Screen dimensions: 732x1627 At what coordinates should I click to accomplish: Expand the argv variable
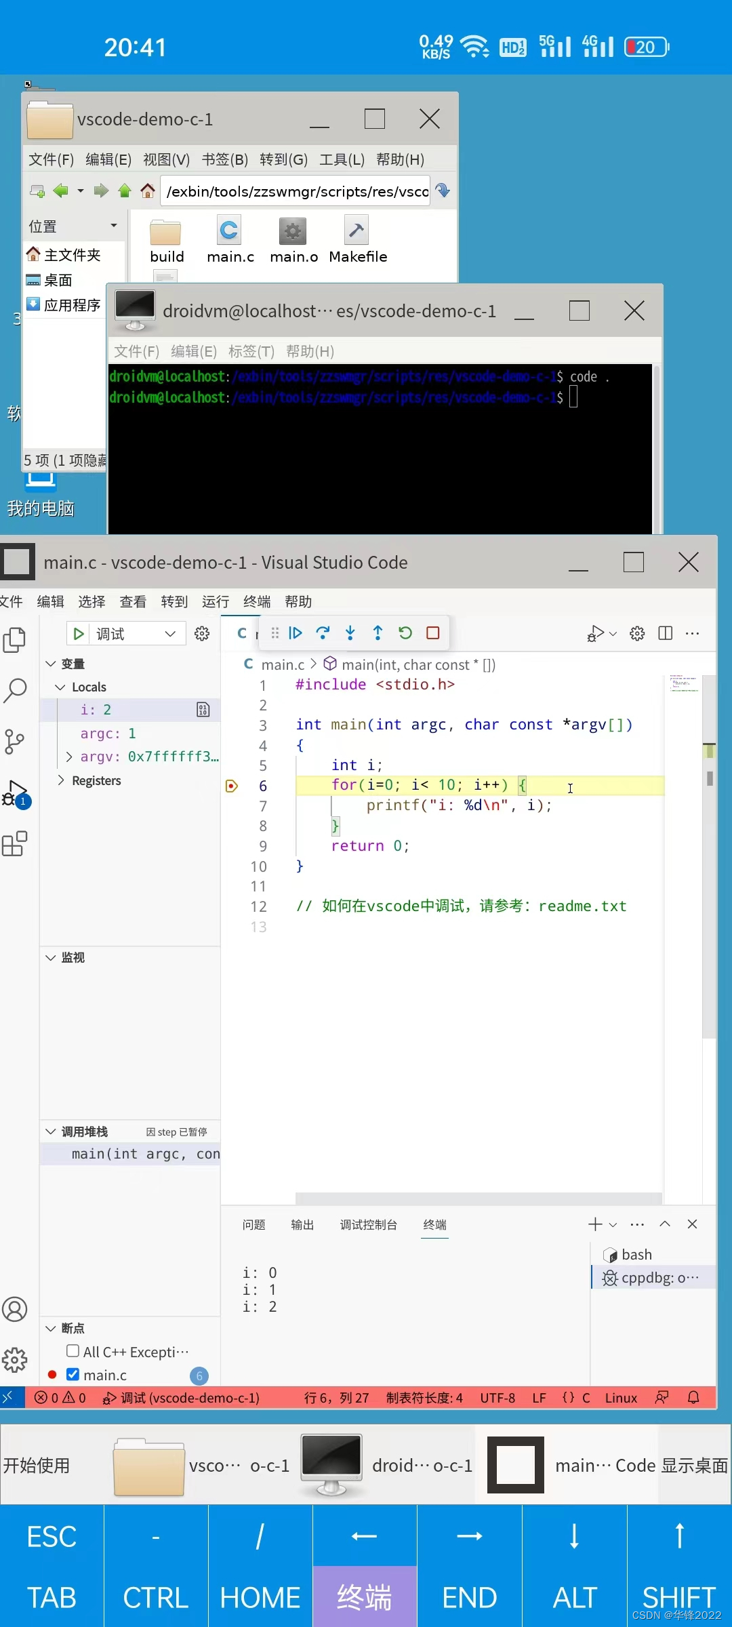click(68, 757)
